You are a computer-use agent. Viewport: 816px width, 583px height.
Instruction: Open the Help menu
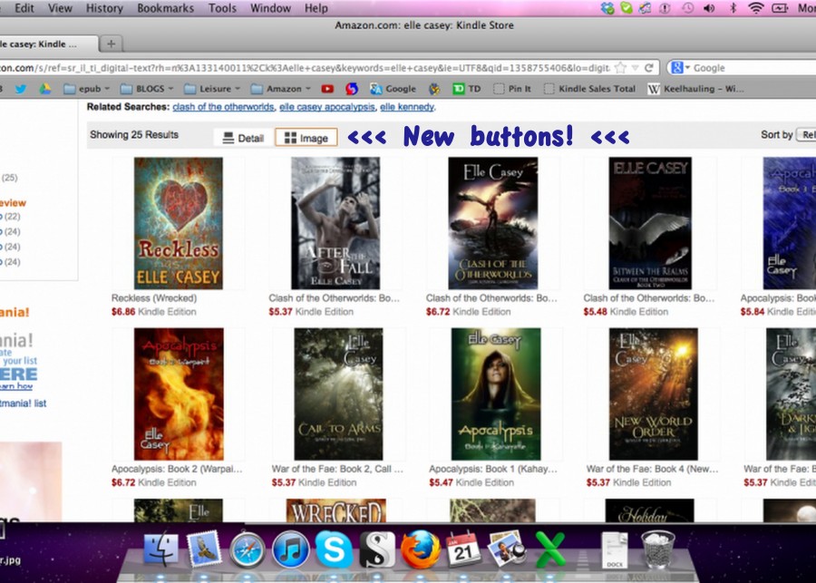pyautogui.click(x=316, y=8)
